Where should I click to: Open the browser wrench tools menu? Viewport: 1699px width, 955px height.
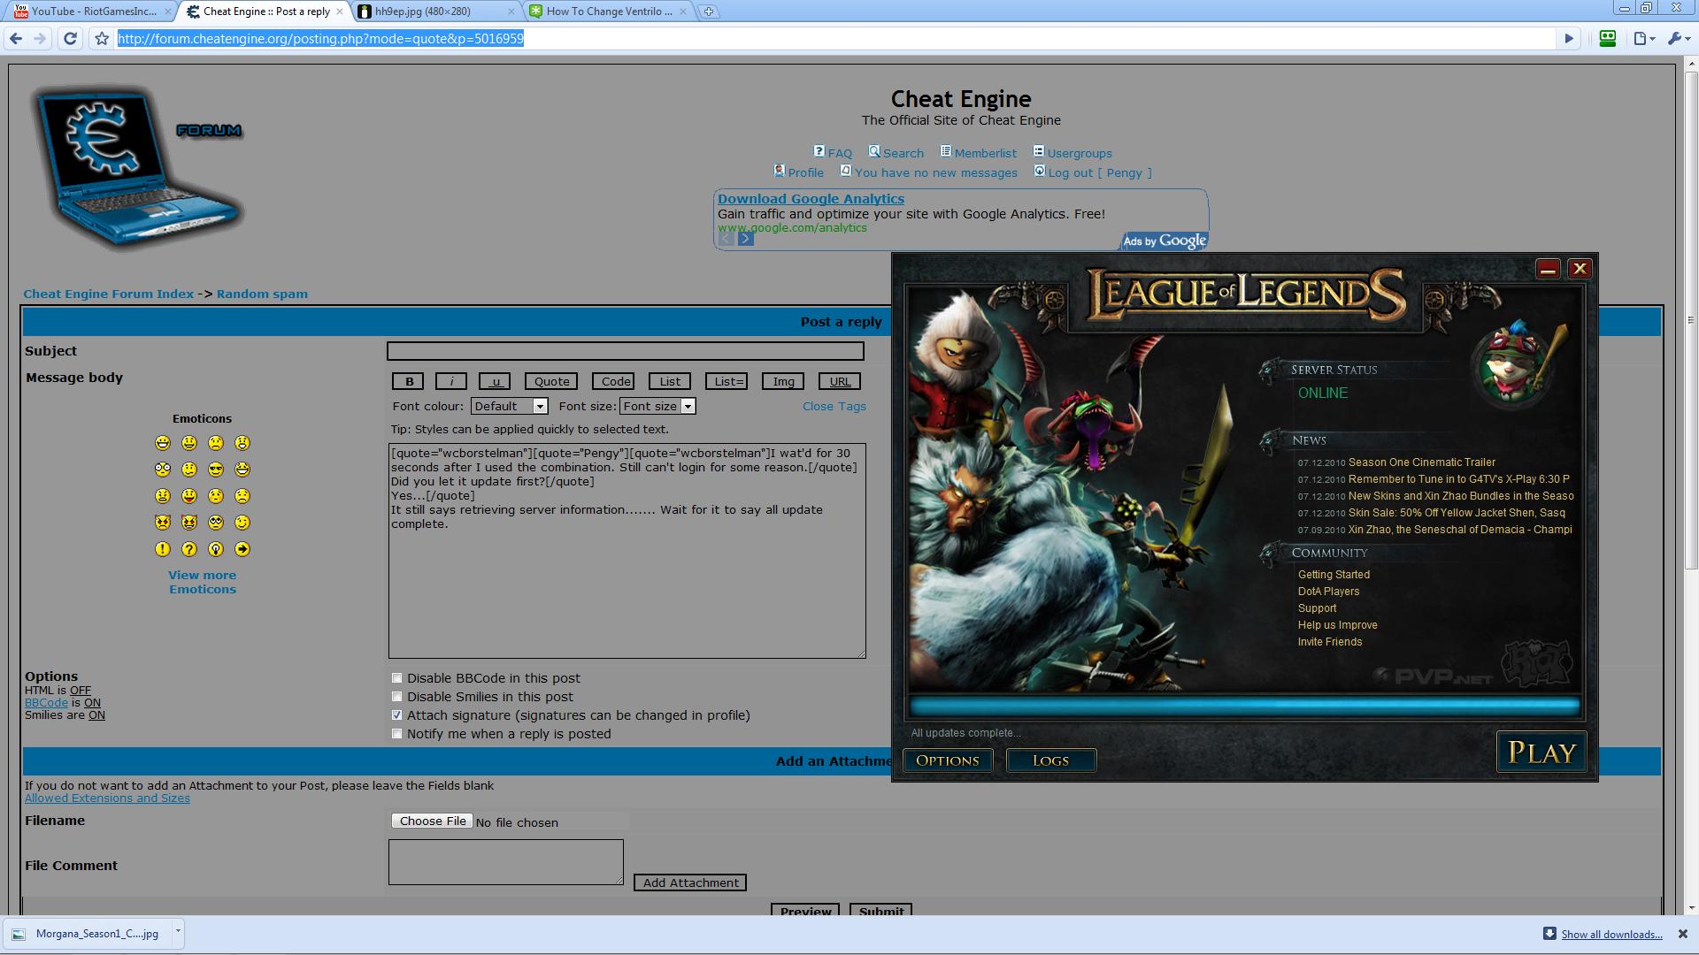pos(1676,38)
